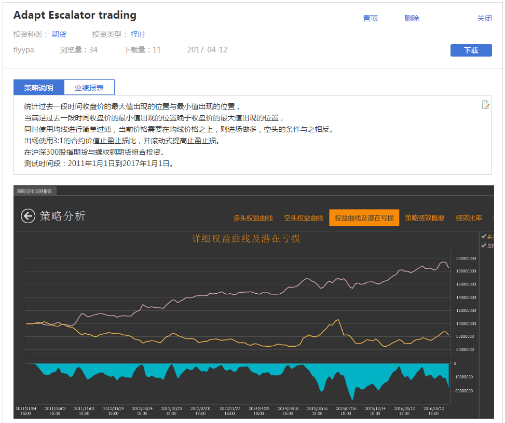Click the author name flyypa
Screen dimensions: 505x423
tap(23, 50)
